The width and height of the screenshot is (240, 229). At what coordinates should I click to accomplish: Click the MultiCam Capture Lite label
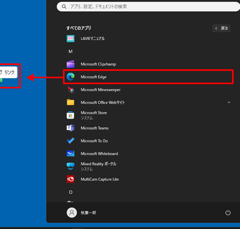(100, 179)
